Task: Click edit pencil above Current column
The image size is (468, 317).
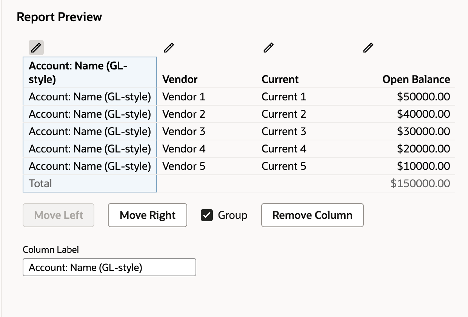Action: click(268, 48)
